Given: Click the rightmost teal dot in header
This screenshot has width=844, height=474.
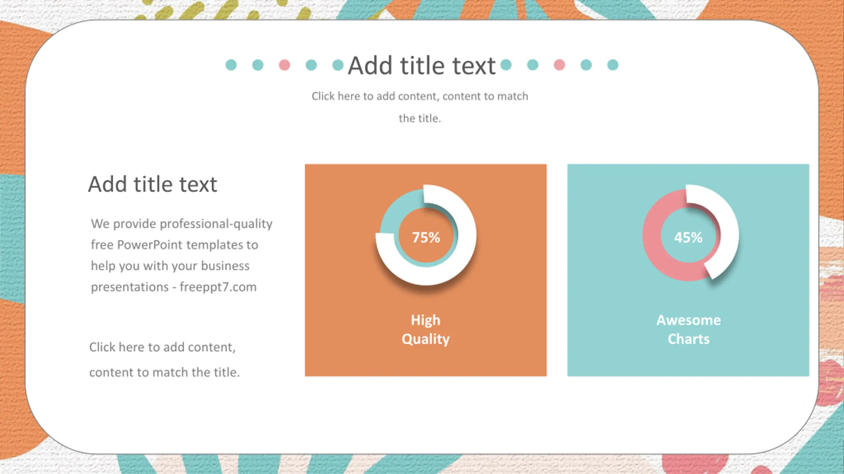Looking at the screenshot, I should click(613, 65).
